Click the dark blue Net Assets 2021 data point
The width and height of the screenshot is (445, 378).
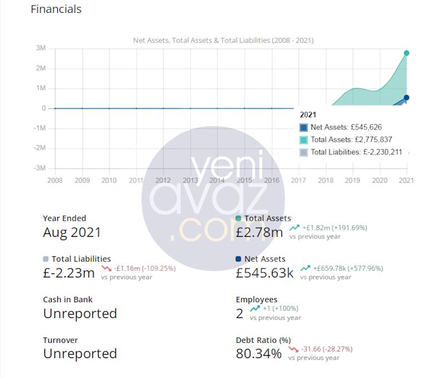pos(407,98)
